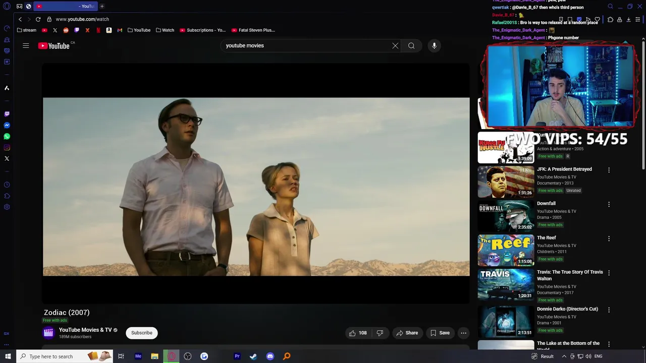The width and height of the screenshot is (646, 363).
Task: Open Netflix bookmark icon
Action: pyautogui.click(x=98, y=30)
